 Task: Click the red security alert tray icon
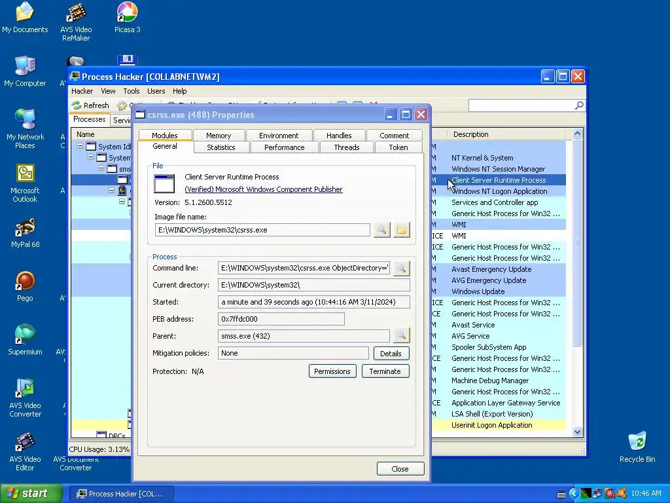[609, 494]
